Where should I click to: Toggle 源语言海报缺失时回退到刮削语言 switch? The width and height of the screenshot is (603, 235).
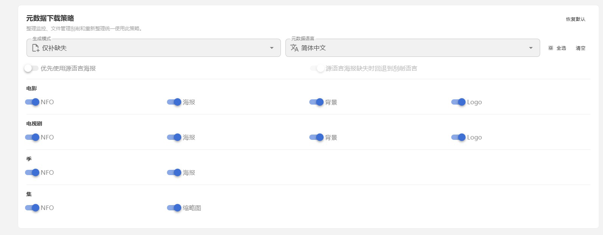point(317,69)
